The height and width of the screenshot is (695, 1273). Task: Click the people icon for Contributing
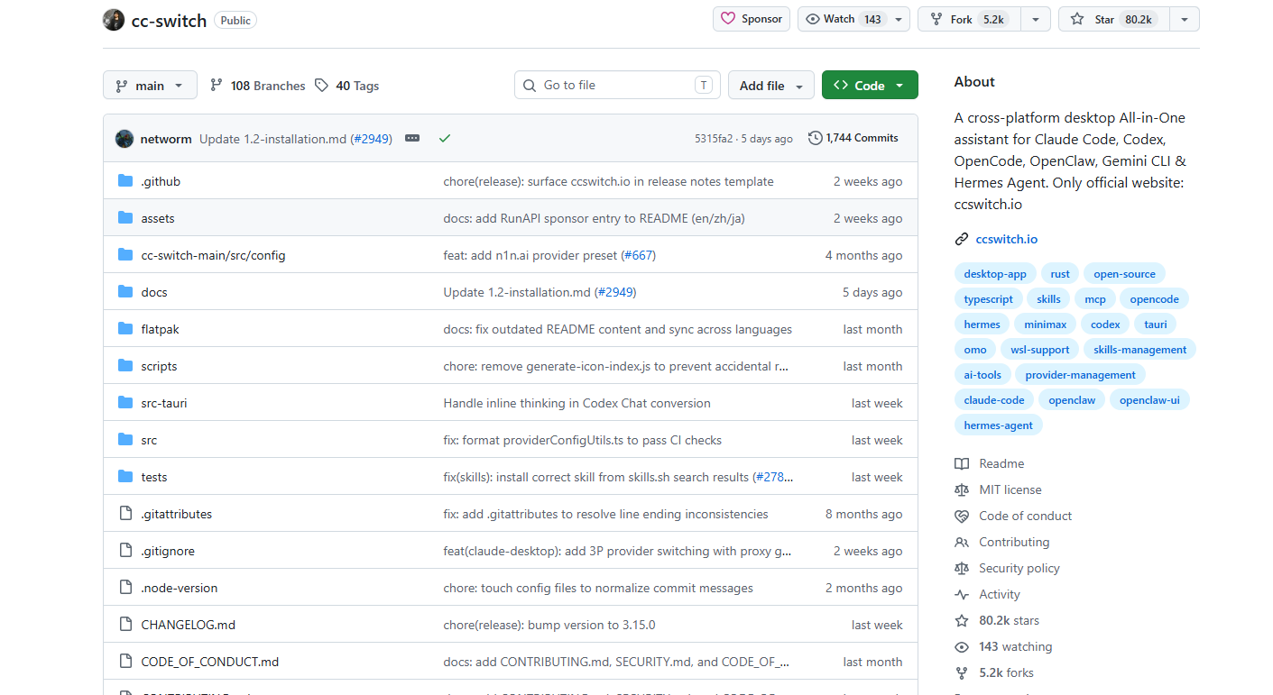(x=962, y=542)
